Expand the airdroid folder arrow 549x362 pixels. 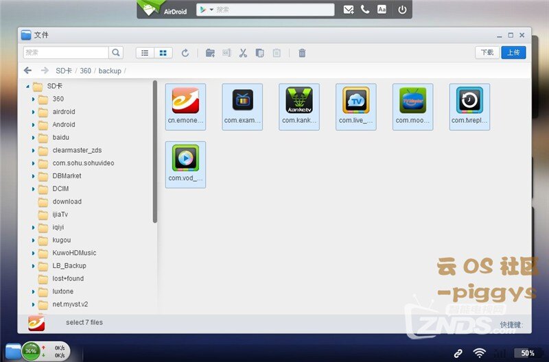click(x=33, y=112)
